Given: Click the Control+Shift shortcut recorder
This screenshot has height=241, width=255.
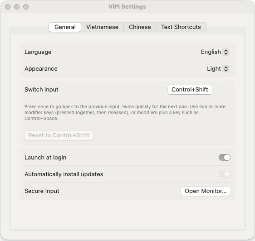Looking at the screenshot, I should [190, 90].
